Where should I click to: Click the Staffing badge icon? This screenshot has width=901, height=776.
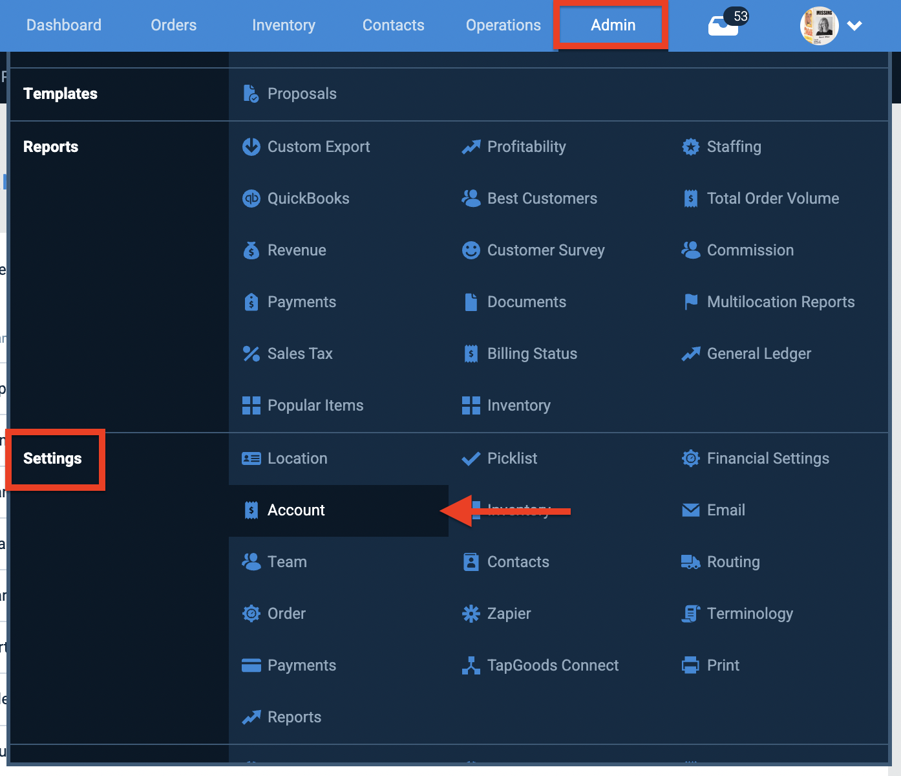click(x=690, y=147)
